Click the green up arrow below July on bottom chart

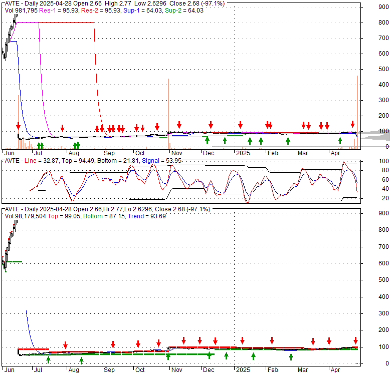pos(49,359)
